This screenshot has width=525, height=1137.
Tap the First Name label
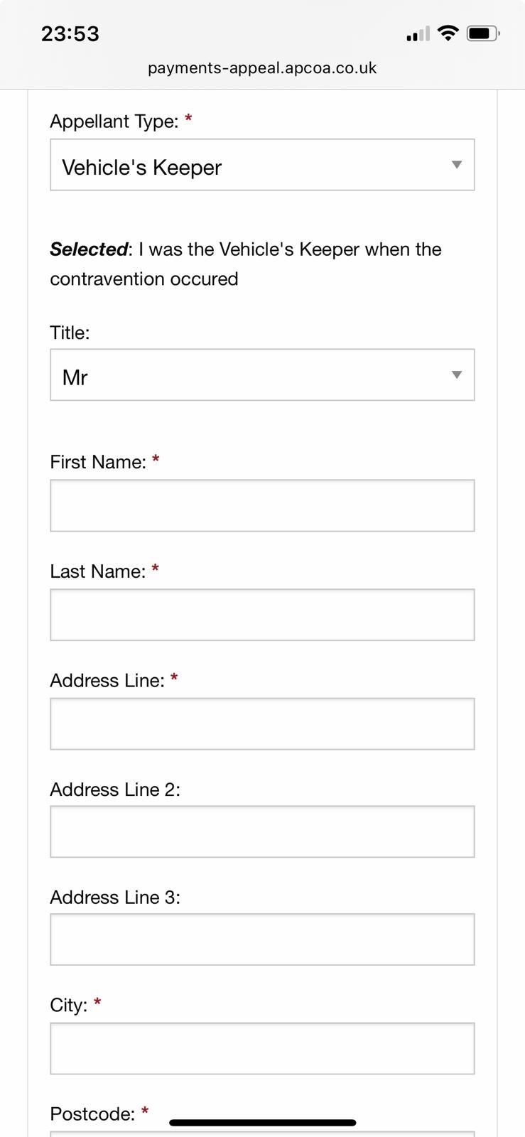click(98, 462)
